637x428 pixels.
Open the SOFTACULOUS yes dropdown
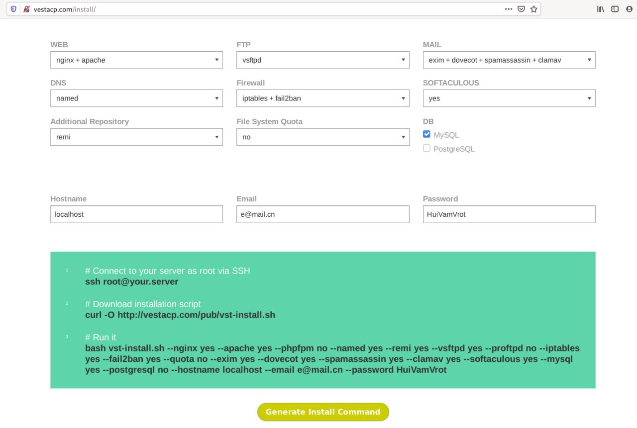tap(509, 98)
